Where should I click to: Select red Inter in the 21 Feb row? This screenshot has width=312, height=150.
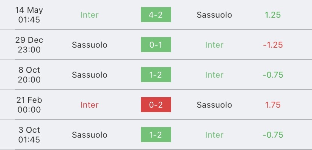point(89,105)
